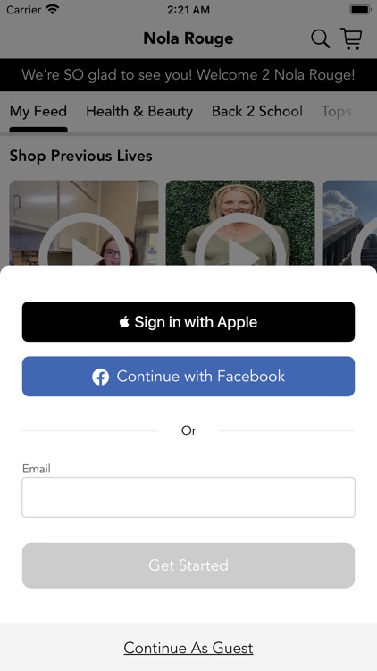Open the shopping cart icon
377x671 pixels.
351,38
